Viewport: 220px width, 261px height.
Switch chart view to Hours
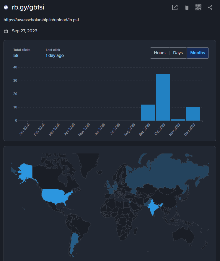(159, 53)
